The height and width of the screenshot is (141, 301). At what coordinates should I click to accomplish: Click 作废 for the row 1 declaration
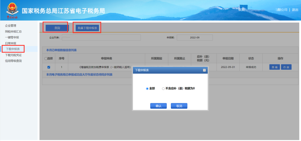(x=286, y=67)
